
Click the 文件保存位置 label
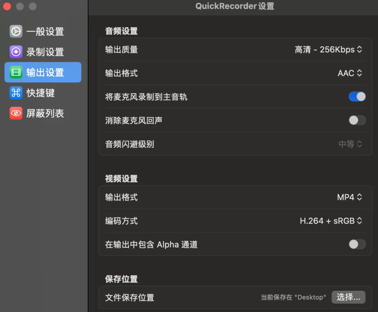click(129, 298)
